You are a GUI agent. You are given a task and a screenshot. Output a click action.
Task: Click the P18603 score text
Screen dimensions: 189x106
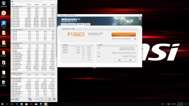pos(76,35)
